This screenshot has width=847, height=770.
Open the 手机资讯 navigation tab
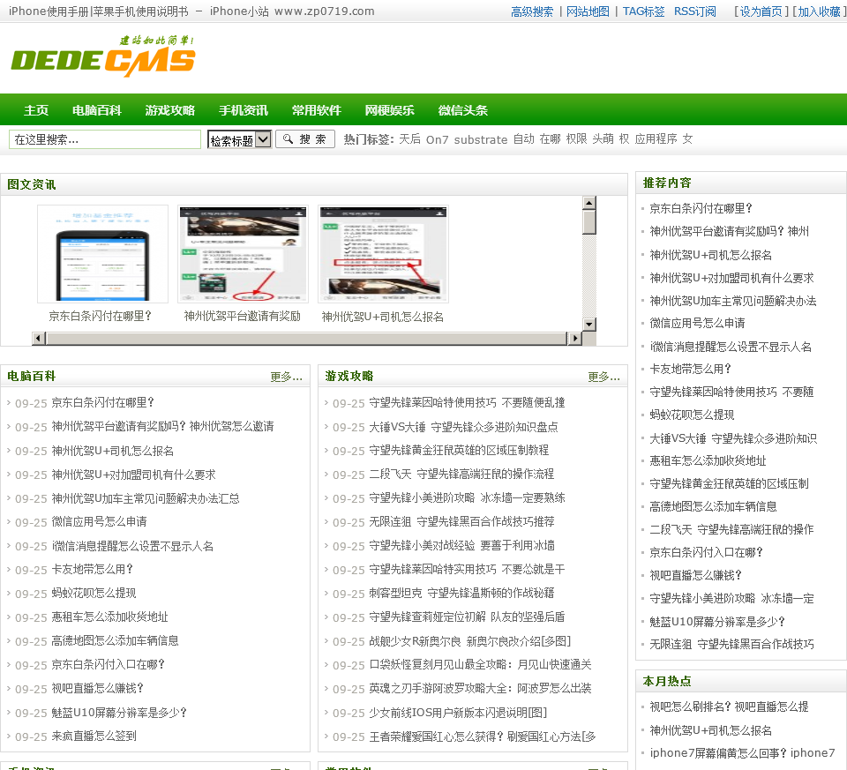pyautogui.click(x=244, y=110)
